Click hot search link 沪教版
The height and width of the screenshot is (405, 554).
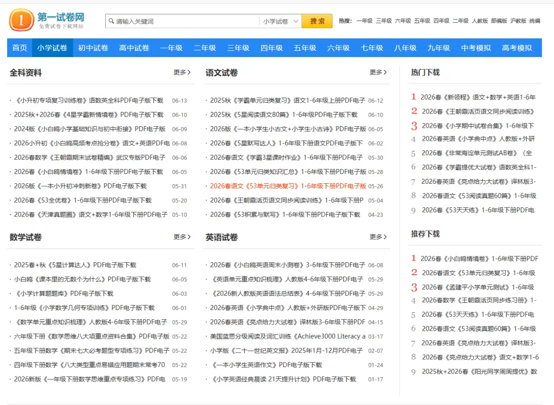click(x=518, y=21)
